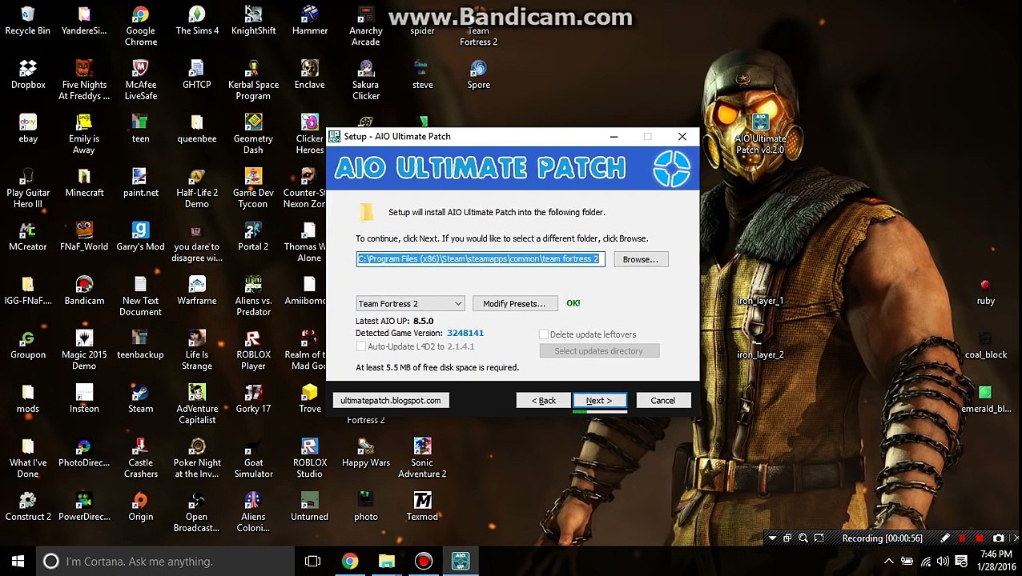Select the Origin desktop icon

coord(140,507)
